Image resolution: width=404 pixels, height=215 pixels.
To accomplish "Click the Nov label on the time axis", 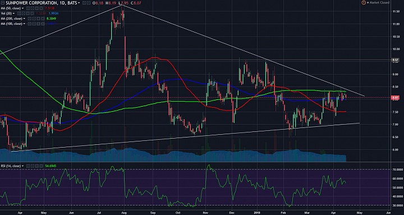I will (x=205, y=213).
